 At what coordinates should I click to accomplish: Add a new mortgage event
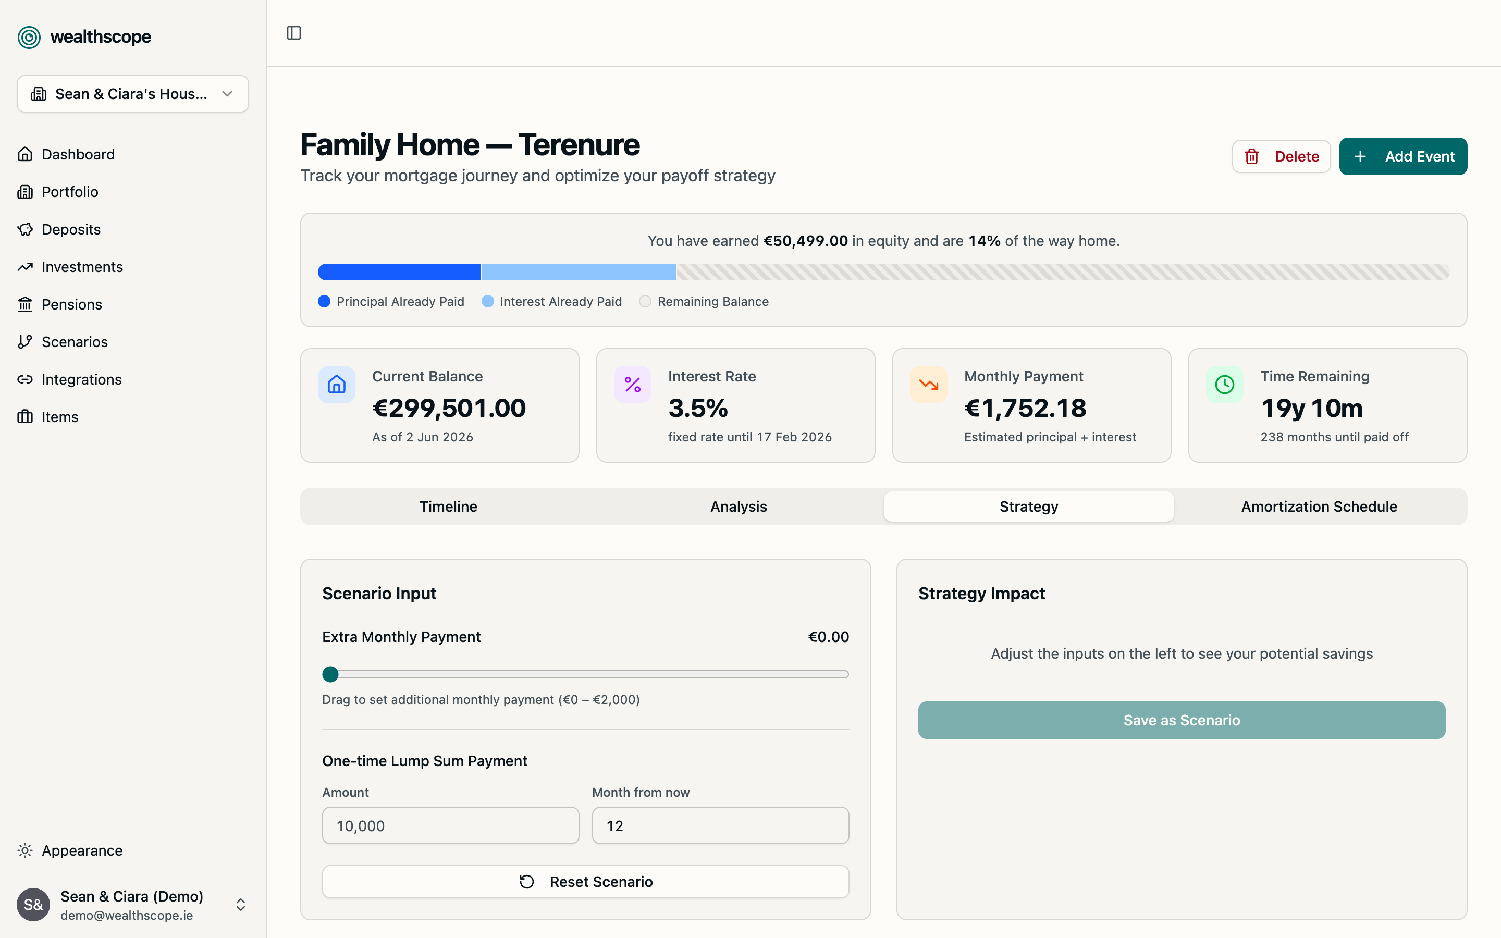pyautogui.click(x=1403, y=156)
